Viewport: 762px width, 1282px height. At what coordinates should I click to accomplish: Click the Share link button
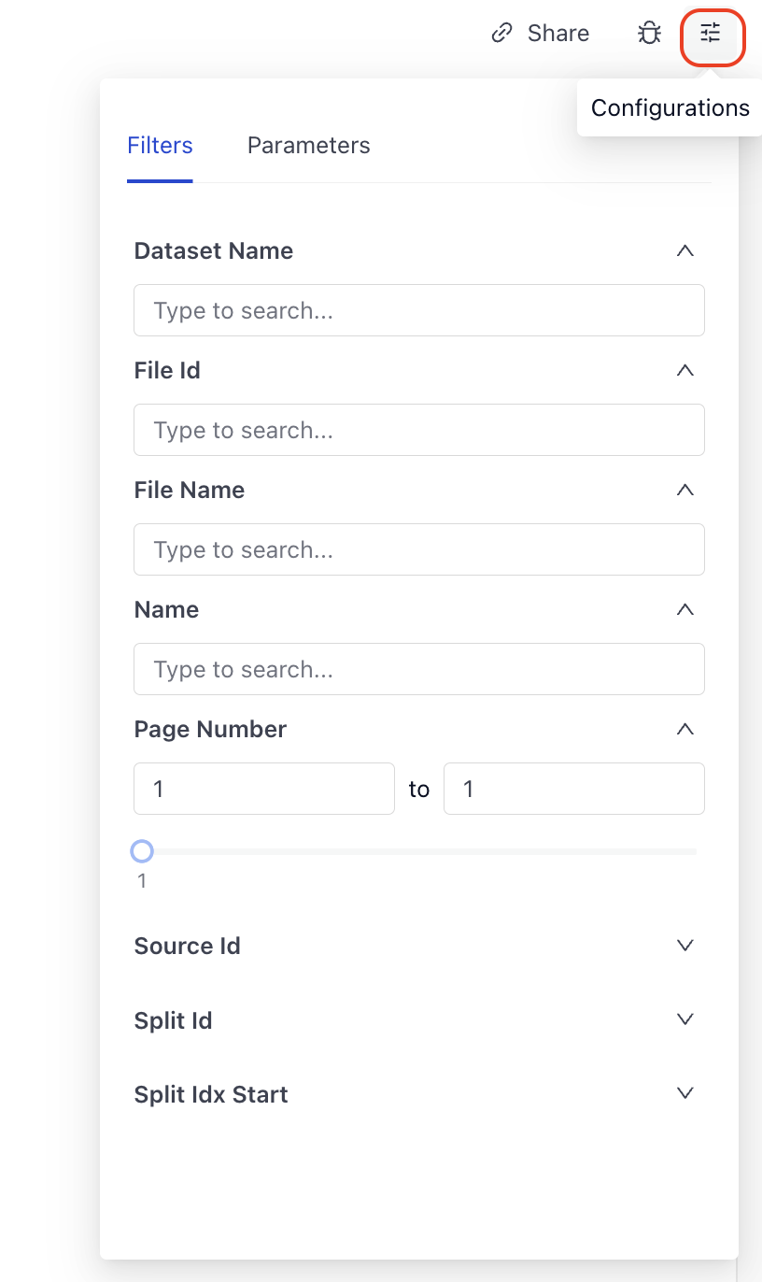541,34
